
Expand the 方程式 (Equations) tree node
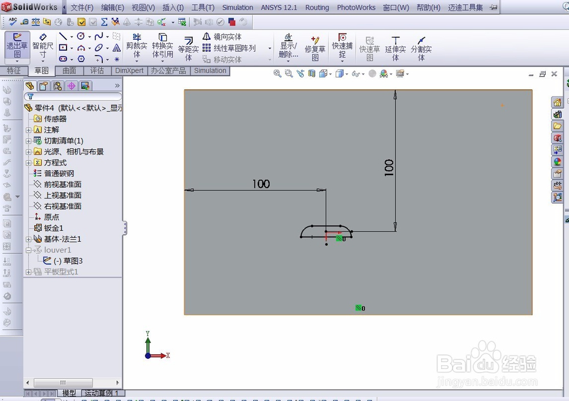pyautogui.click(x=28, y=163)
